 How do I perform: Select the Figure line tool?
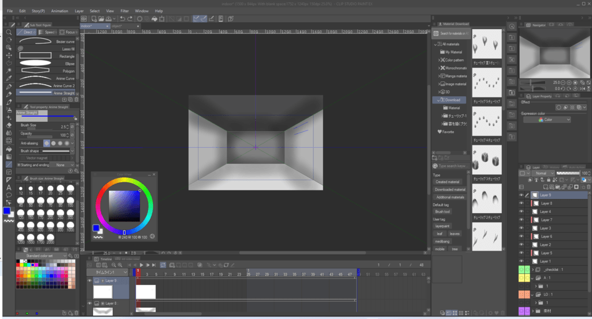pyautogui.click(x=9, y=164)
